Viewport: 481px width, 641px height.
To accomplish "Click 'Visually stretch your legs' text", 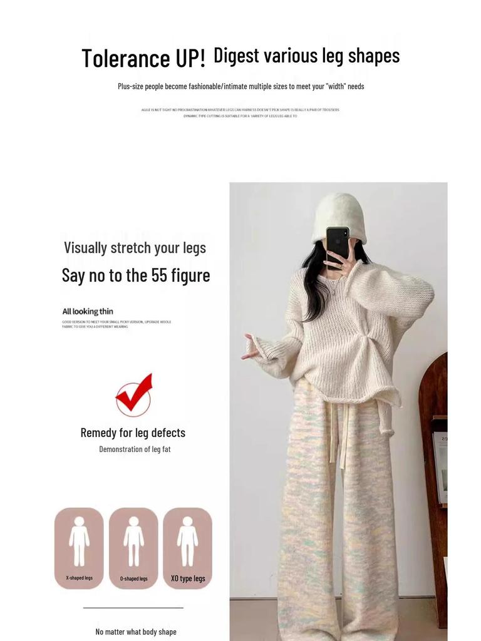I will tap(135, 248).
